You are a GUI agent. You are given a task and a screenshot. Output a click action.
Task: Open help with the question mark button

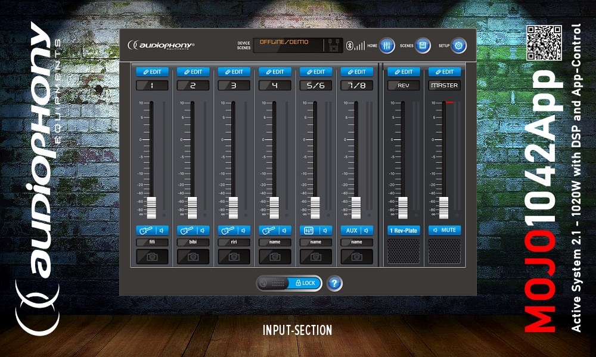click(334, 283)
